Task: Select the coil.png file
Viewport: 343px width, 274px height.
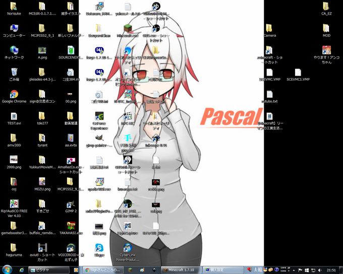Action: [156, 208]
